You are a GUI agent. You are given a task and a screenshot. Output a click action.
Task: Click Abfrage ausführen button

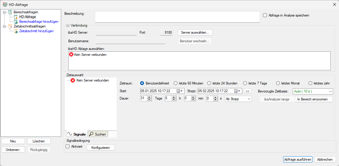click(x=298, y=160)
